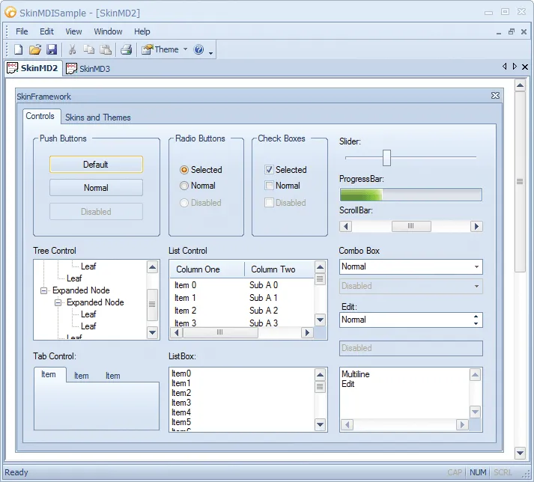Collapse the outer Expanded Node
Image resolution: width=534 pixels, height=482 pixels.
click(x=43, y=290)
